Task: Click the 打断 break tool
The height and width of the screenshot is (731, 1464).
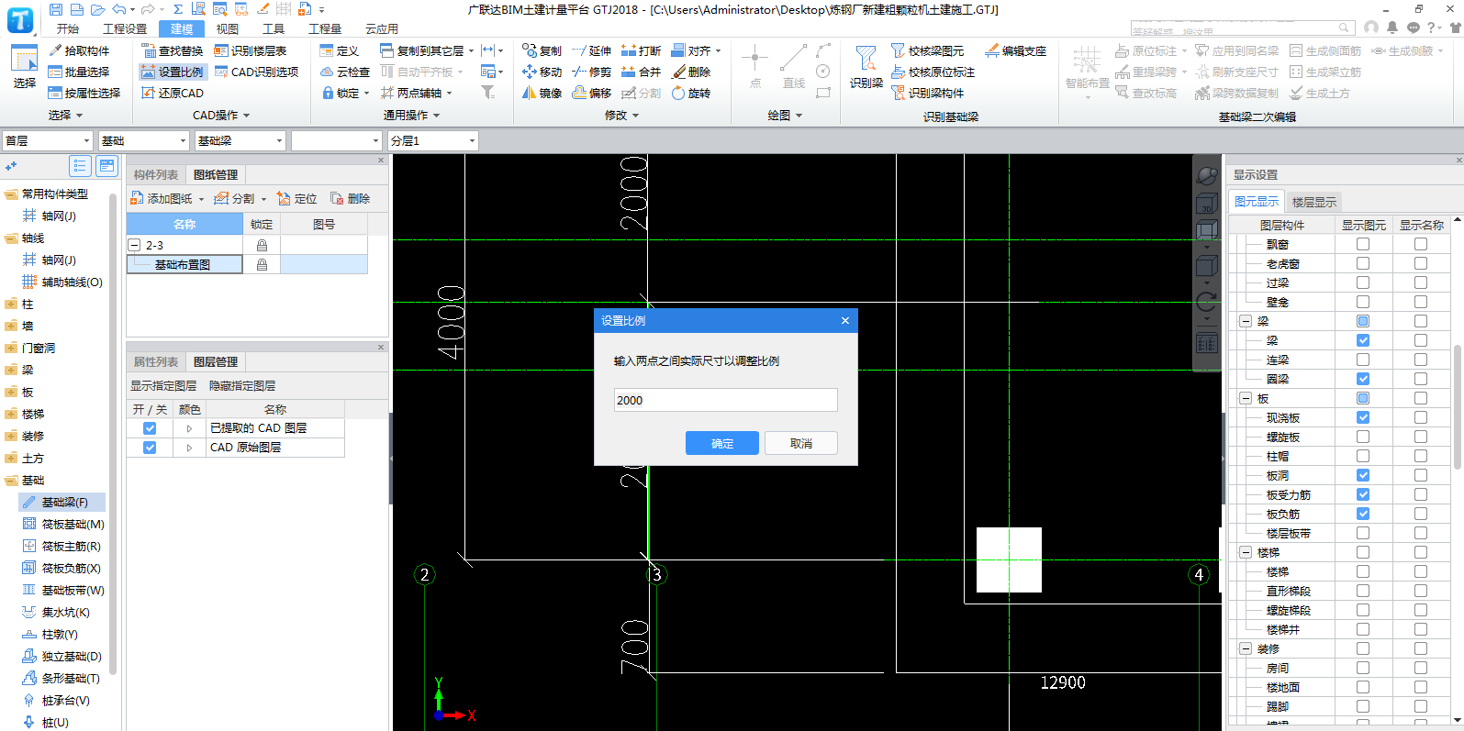Action: pyautogui.click(x=641, y=50)
